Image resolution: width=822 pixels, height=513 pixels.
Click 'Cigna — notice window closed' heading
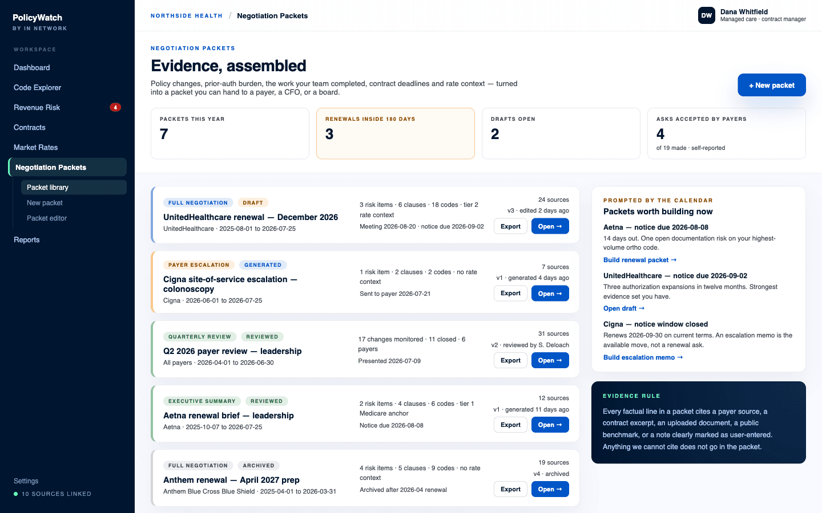coord(655,324)
